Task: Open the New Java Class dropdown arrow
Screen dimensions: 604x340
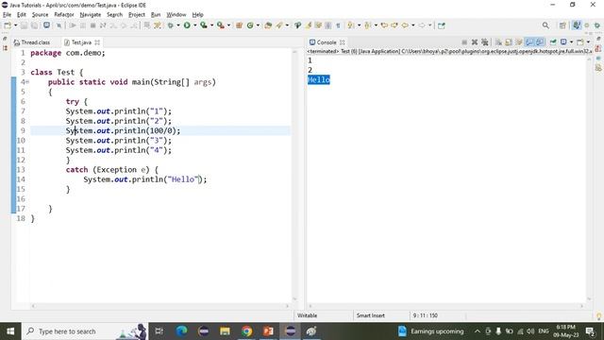Action: (258, 25)
